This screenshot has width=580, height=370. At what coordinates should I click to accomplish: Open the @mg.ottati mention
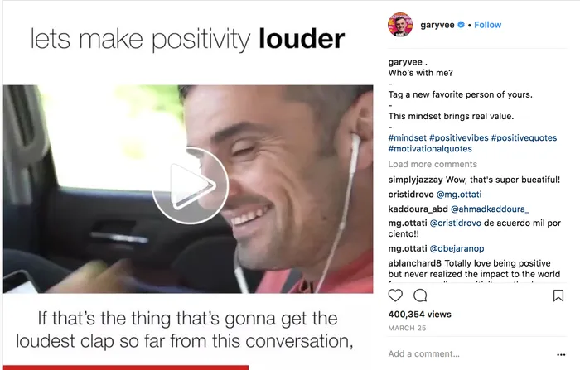coord(459,195)
